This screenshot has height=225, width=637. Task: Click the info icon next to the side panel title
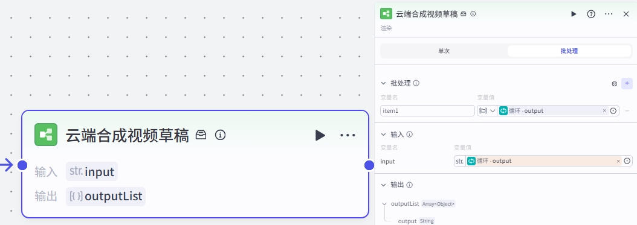coord(473,14)
